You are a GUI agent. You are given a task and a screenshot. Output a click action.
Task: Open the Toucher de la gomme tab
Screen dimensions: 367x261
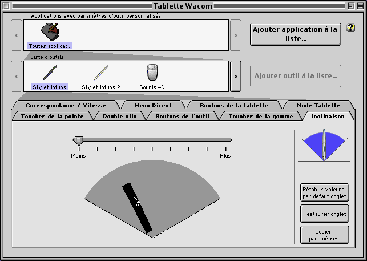pyautogui.click(x=261, y=117)
